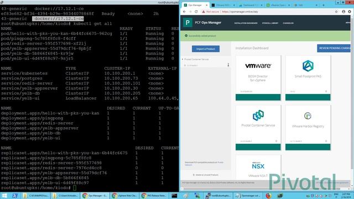This screenshot has width=354, height=199.
Task: Open the command prompt taskbar icon
Action: click(x=174, y=196)
